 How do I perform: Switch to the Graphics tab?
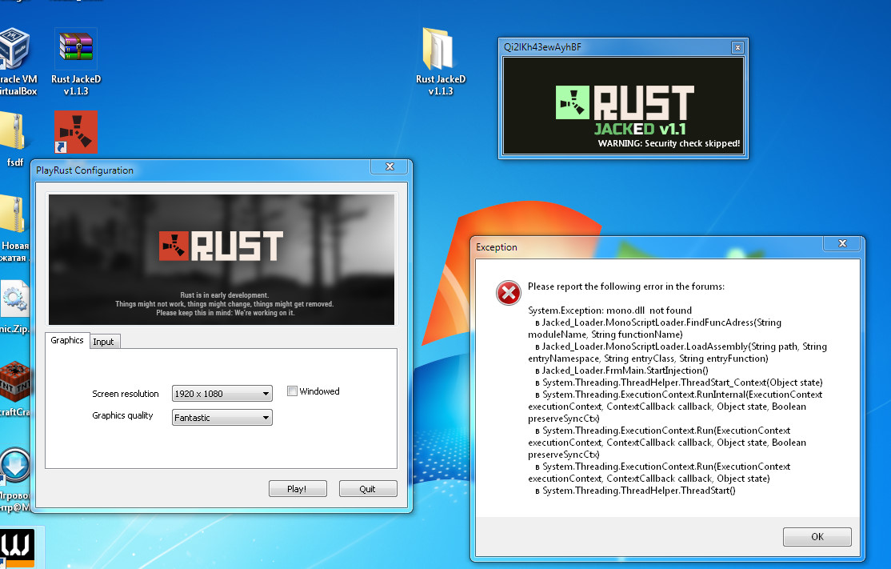(67, 340)
